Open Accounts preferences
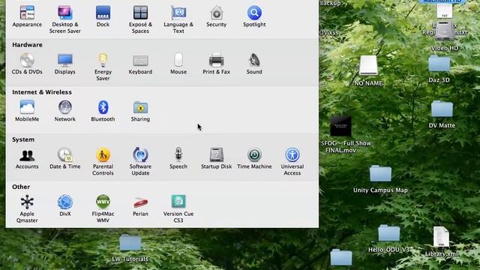 pos(27,155)
